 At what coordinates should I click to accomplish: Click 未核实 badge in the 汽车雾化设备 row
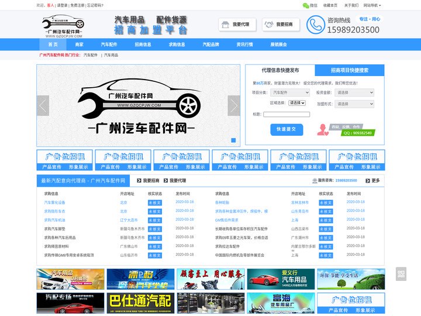[154, 202]
